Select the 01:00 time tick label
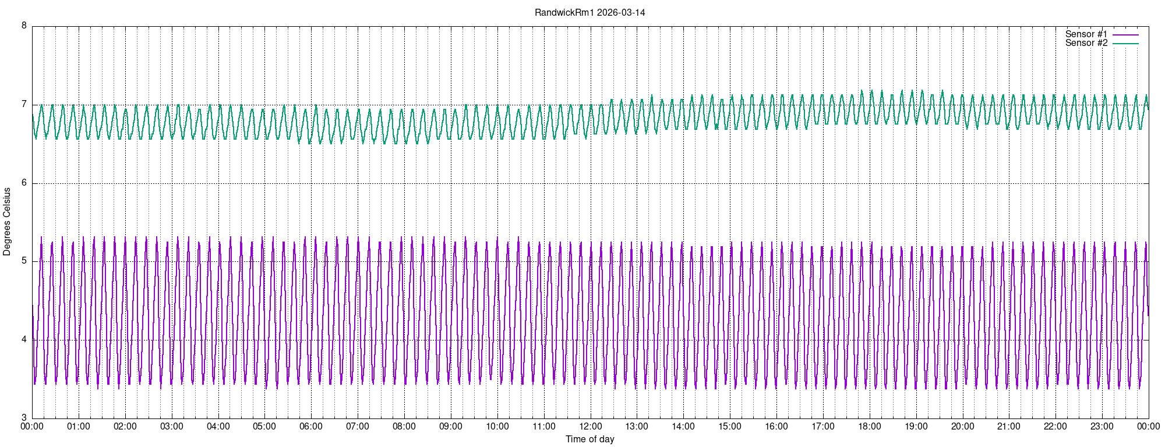 (79, 427)
